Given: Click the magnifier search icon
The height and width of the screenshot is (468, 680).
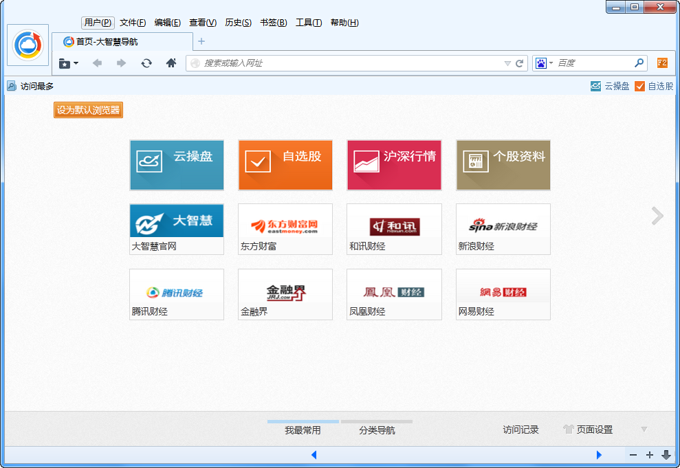Looking at the screenshot, I should point(639,63).
